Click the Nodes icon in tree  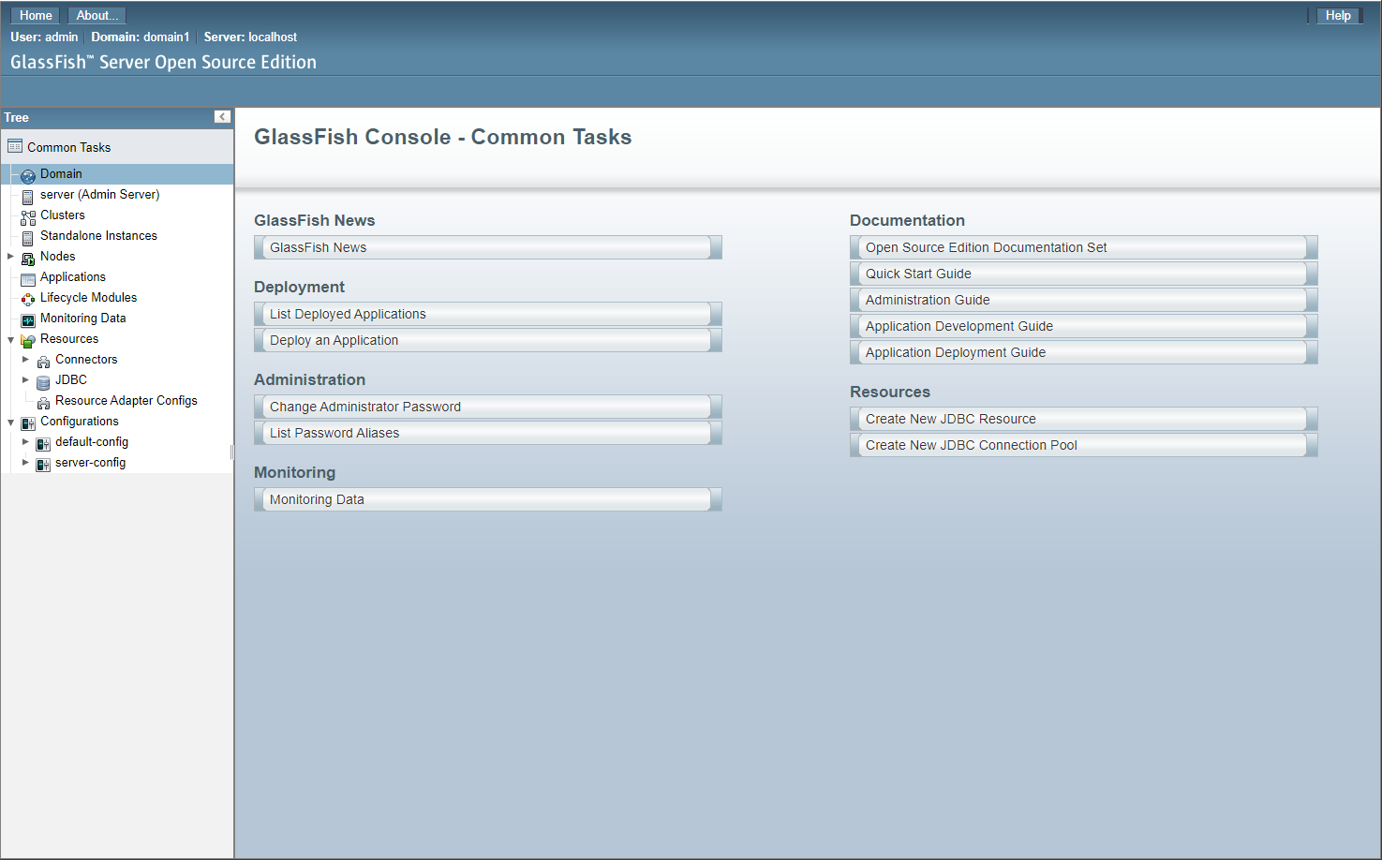(x=28, y=258)
